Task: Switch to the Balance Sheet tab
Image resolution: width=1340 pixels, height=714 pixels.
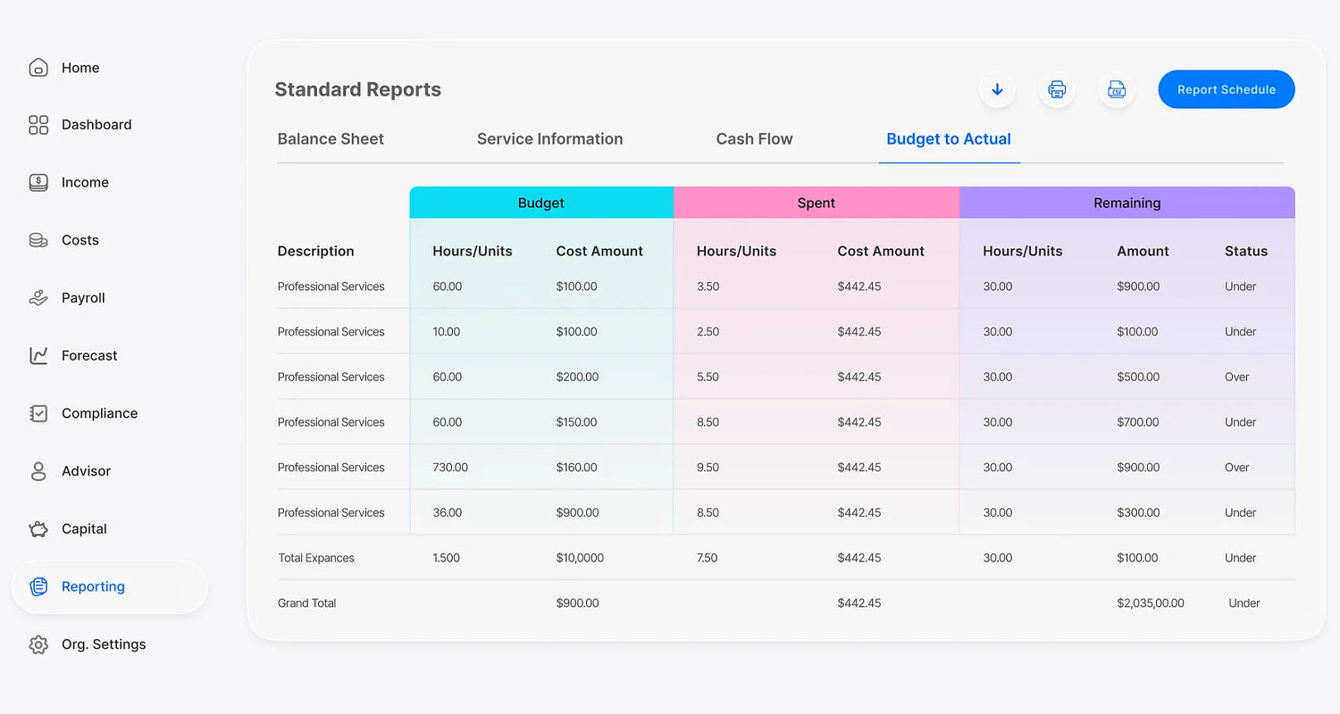Action: [331, 139]
